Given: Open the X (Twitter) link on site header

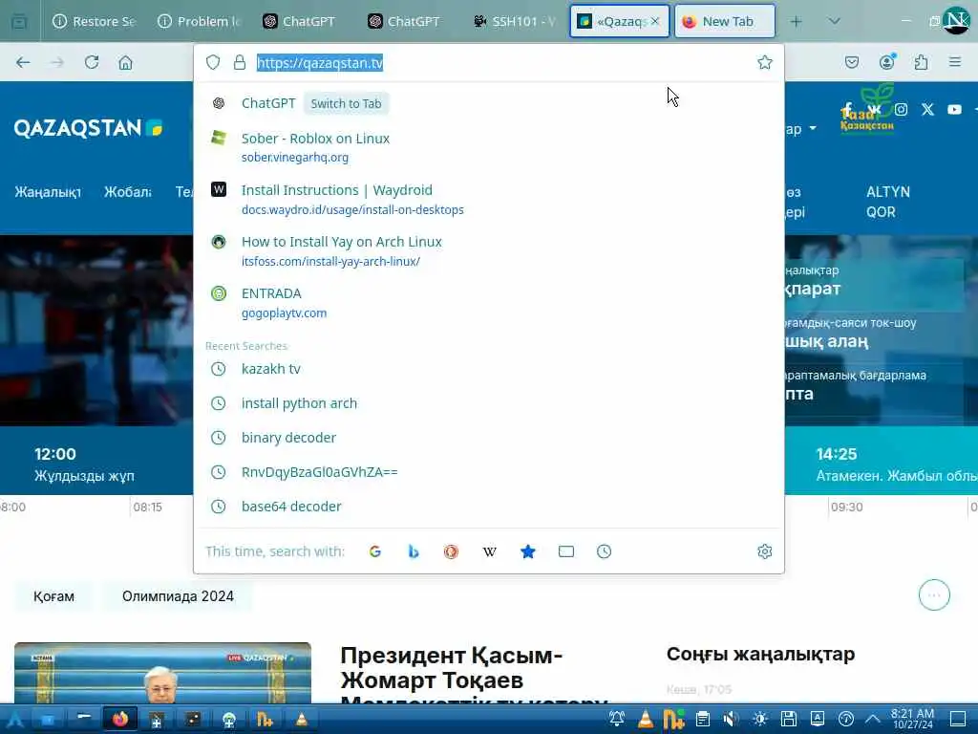Looking at the screenshot, I should [x=927, y=110].
